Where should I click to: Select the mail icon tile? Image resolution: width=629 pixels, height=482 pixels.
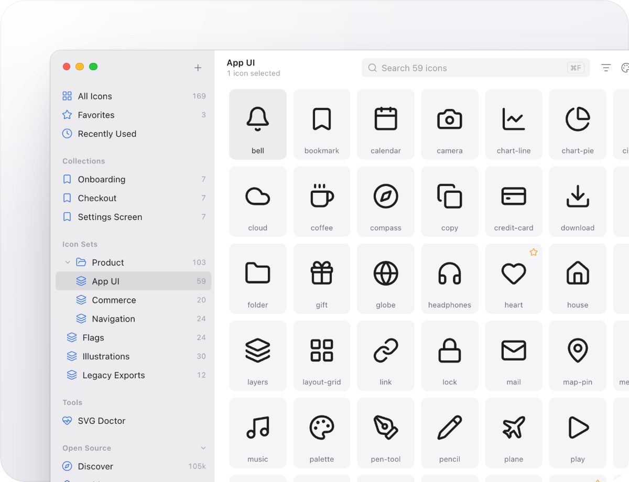tap(514, 355)
